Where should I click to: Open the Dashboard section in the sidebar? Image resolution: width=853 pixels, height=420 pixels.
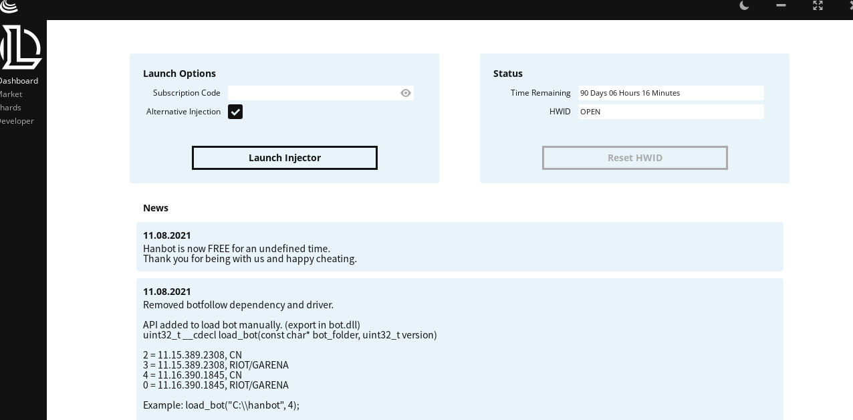point(18,81)
